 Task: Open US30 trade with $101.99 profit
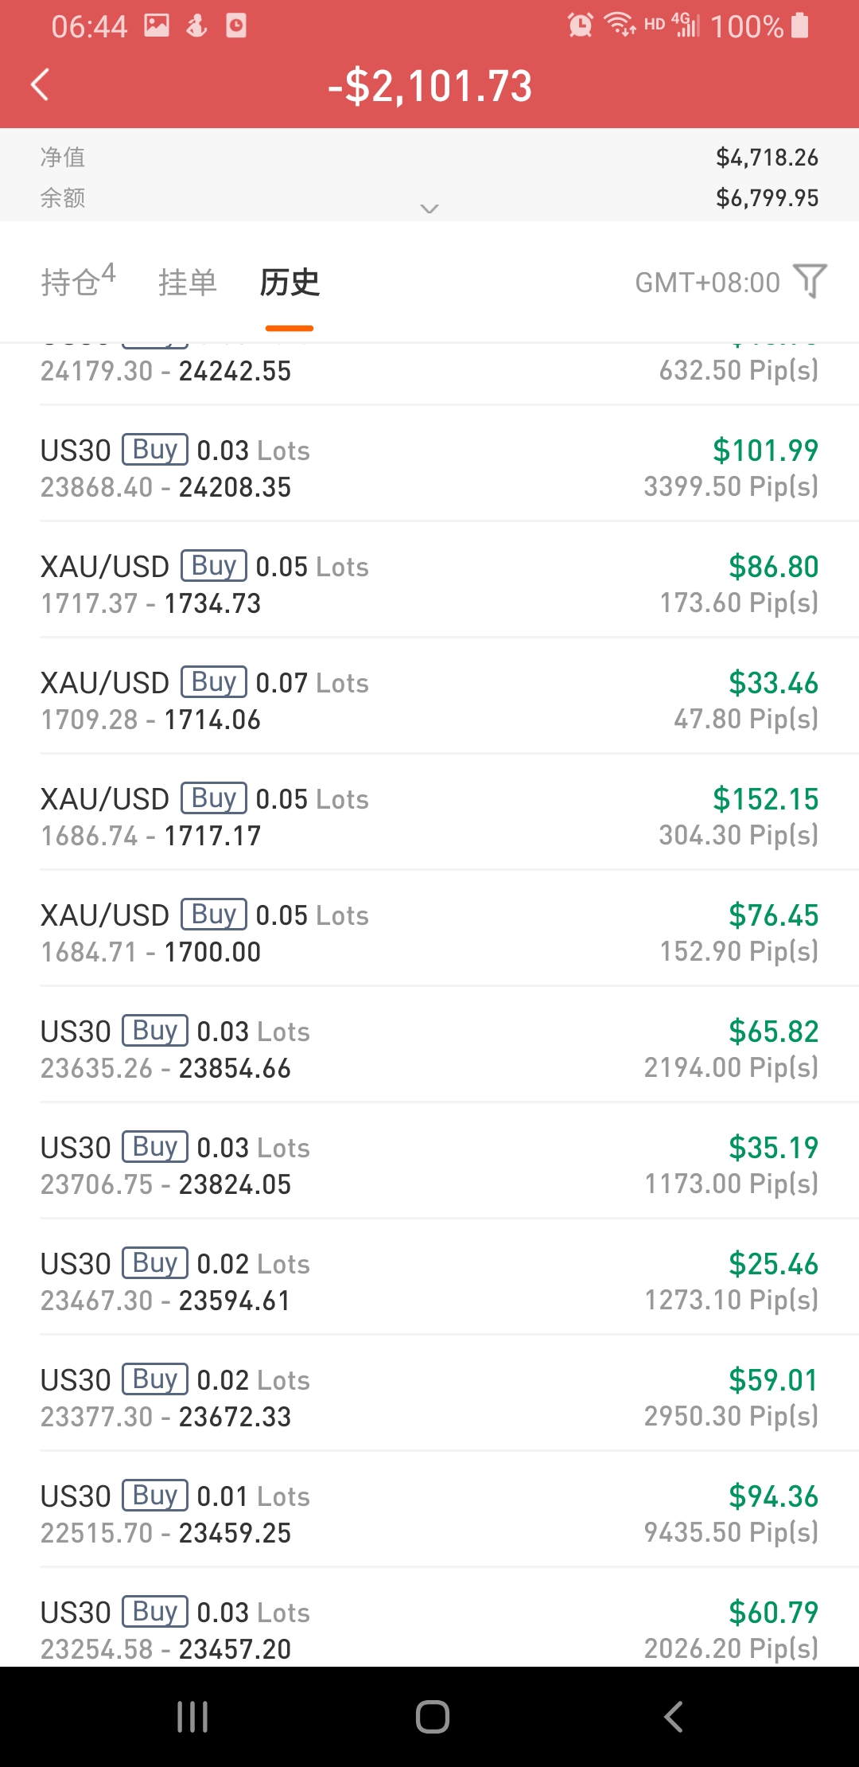[x=429, y=468]
